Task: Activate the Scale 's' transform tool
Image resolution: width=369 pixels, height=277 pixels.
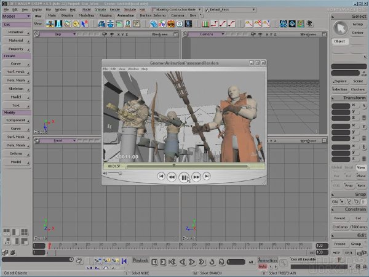Action: pyautogui.click(x=364, y=106)
